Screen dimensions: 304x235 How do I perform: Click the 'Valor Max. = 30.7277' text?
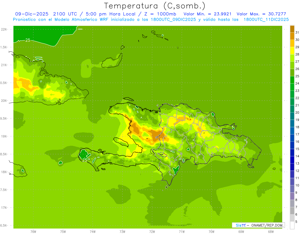[x=261, y=14]
